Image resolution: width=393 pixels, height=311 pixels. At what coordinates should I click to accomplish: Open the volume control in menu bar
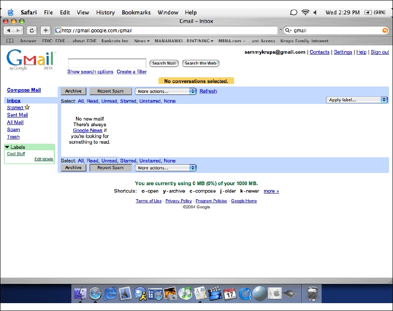point(315,12)
